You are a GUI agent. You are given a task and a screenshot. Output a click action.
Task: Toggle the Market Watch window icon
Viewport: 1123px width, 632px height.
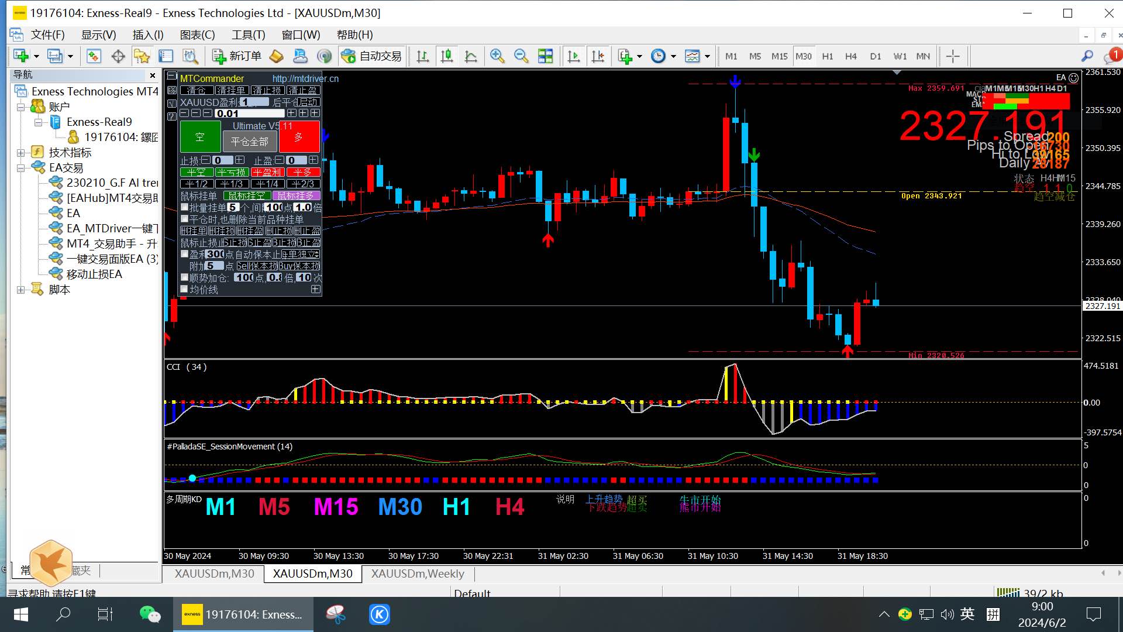94,56
